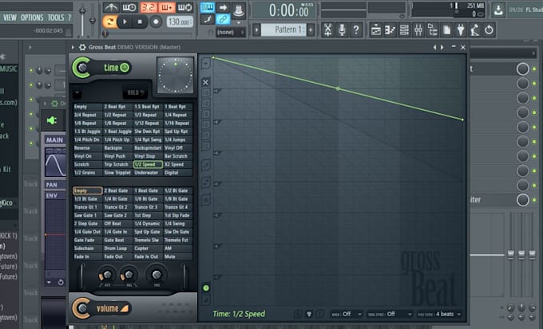Select the MAIN tab in the background plugin
Image resolution: width=543 pixels, height=329 pixels.
tap(55, 140)
